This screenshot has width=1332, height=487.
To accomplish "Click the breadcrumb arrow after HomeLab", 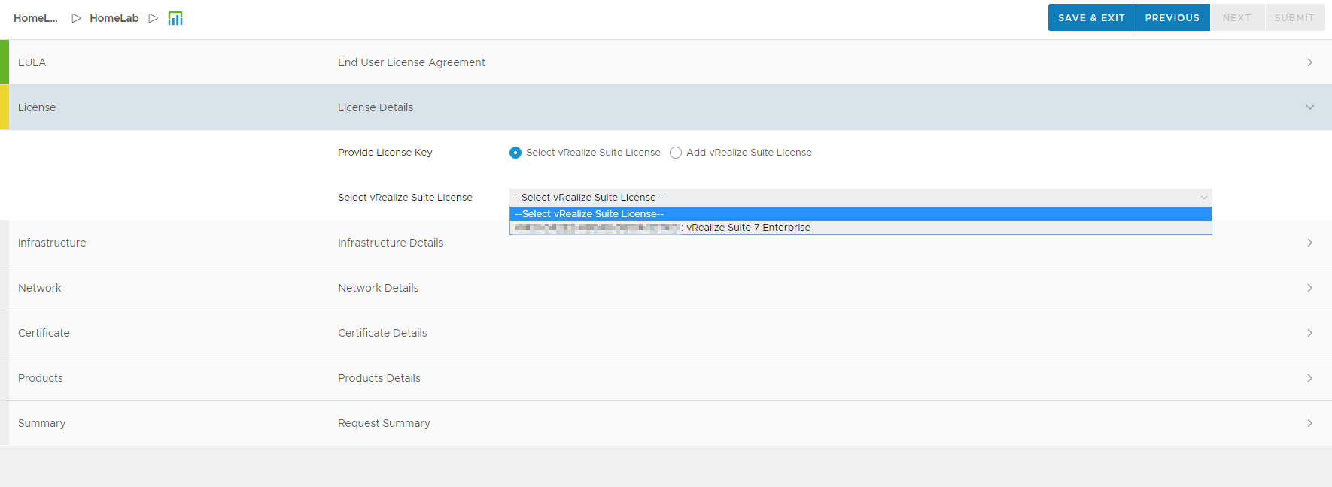I will (154, 18).
